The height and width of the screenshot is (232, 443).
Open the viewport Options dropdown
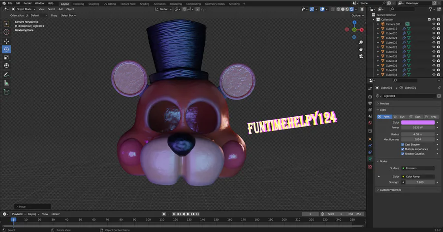[357, 16]
